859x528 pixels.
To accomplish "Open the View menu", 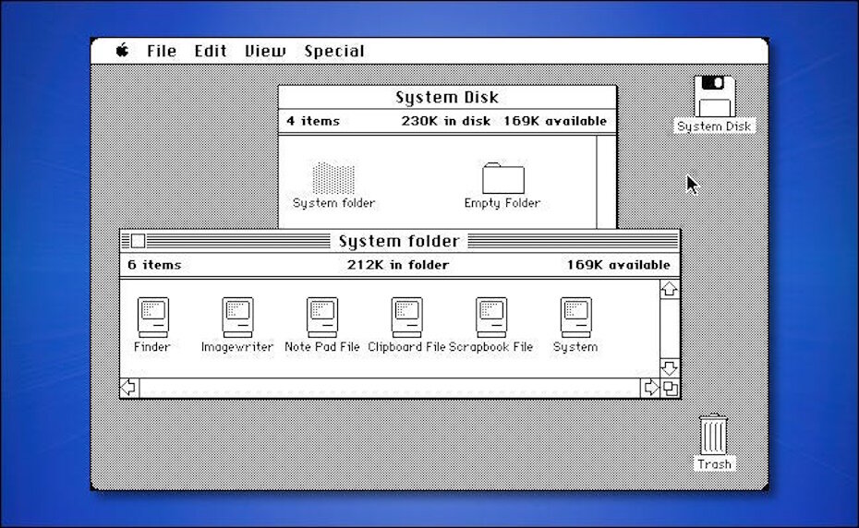I will pos(265,51).
